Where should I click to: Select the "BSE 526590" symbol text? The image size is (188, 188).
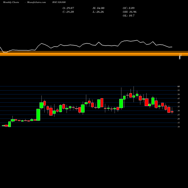(59, 2)
